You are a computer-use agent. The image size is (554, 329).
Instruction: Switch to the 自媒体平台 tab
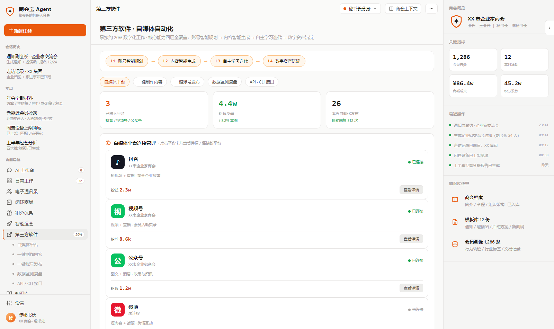click(115, 82)
